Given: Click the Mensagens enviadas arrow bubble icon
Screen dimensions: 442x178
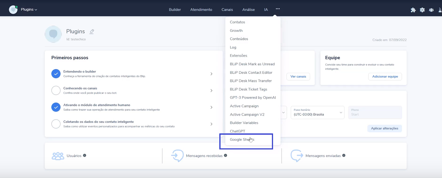Looking at the screenshot, I should click(297, 156).
